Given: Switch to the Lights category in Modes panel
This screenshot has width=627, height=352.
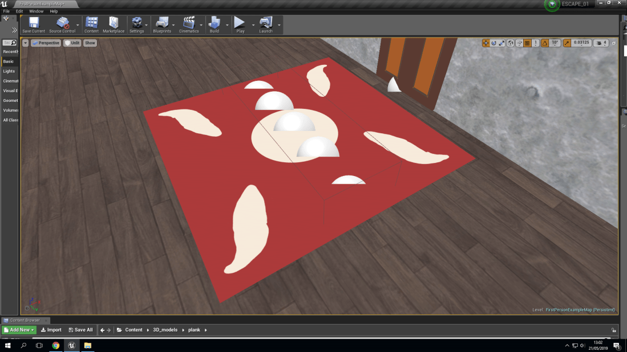Looking at the screenshot, I should point(9,71).
